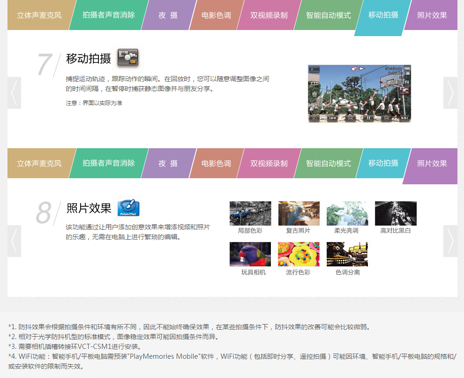Switch to 立体声麦克风 tab above section 7
Viewport: 464px width, 378px height.
click(x=39, y=15)
